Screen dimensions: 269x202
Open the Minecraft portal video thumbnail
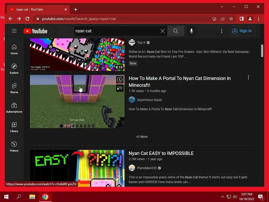(77, 101)
